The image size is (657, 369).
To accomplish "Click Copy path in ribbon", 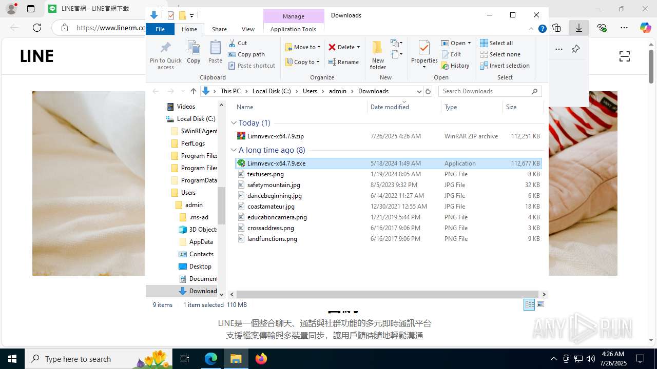I will pyautogui.click(x=246, y=54).
